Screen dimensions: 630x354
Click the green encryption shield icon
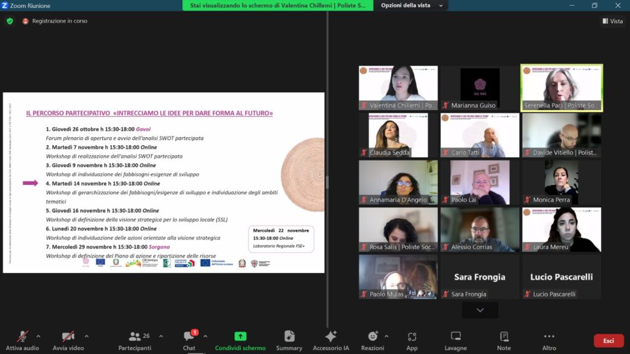point(10,21)
